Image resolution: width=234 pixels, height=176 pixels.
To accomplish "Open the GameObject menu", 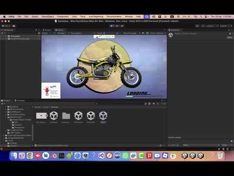I will 48,17.
